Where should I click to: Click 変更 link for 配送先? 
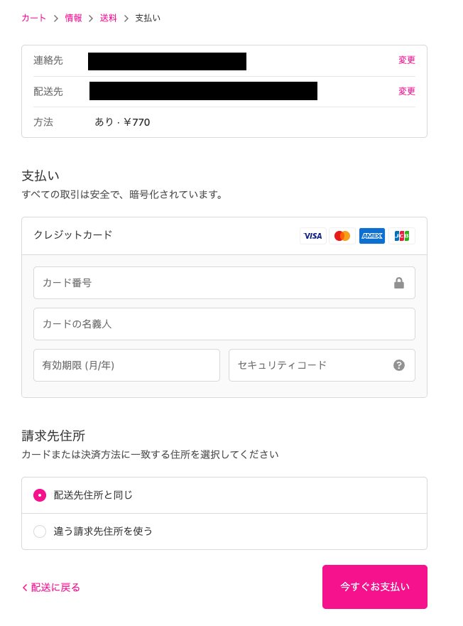click(406, 92)
